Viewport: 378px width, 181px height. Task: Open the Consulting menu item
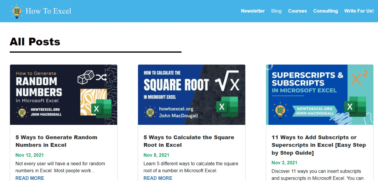coord(325,11)
